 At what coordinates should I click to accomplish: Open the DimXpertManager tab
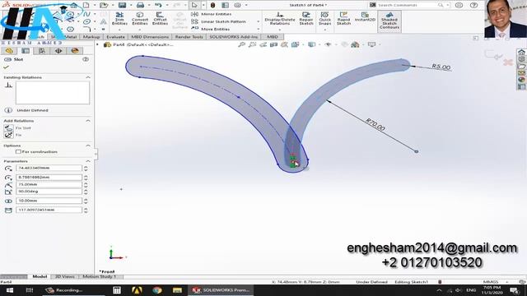pos(58,51)
